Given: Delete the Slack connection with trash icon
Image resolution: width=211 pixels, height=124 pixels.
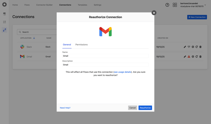Looking at the screenshot, I should (x=200, y=47).
